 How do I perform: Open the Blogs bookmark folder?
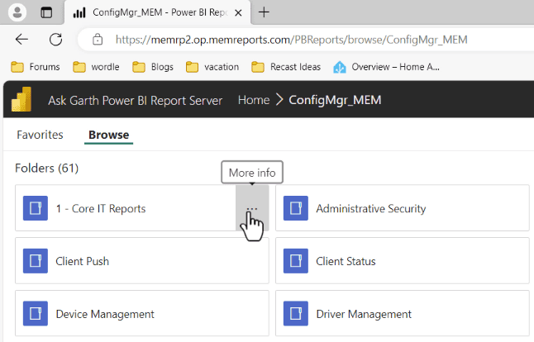click(x=153, y=67)
